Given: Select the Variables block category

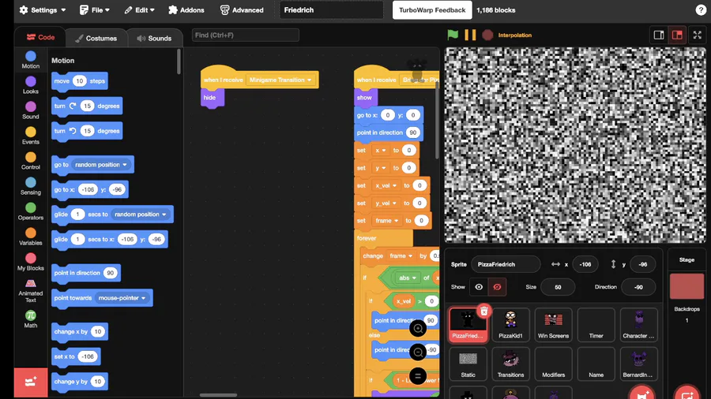Looking at the screenshot, I should pos(30,237).
